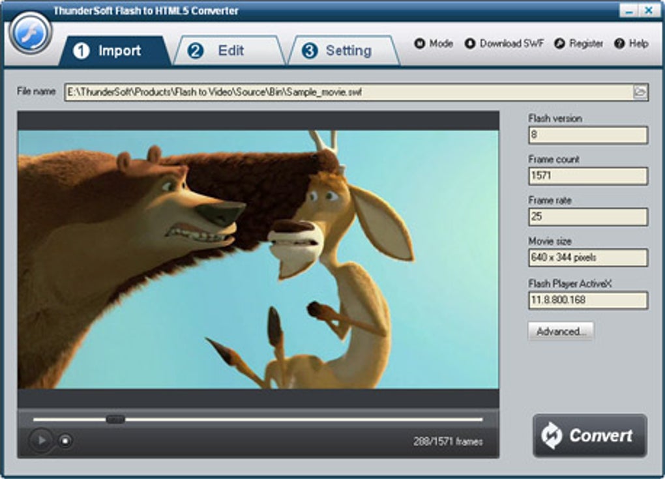
Task: Switch to the Import tab
Action: [115, 50]
